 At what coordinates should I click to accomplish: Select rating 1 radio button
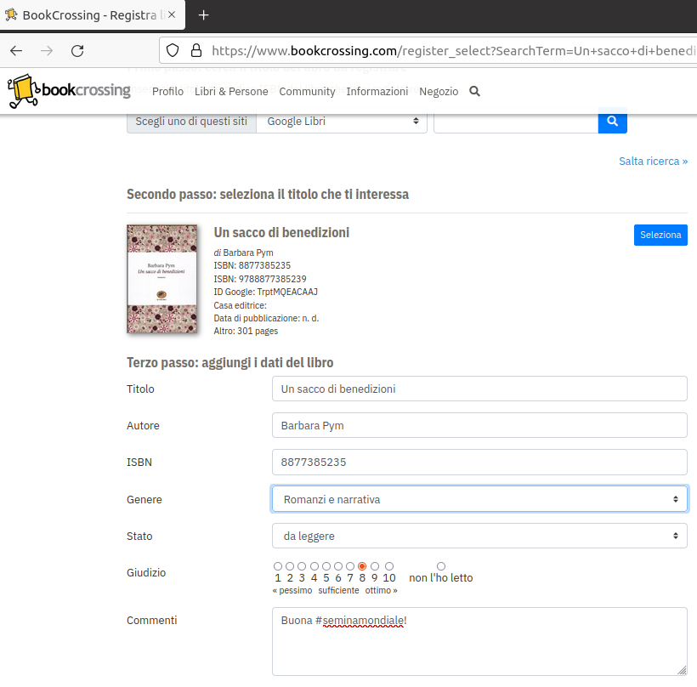tap(278, 566)
